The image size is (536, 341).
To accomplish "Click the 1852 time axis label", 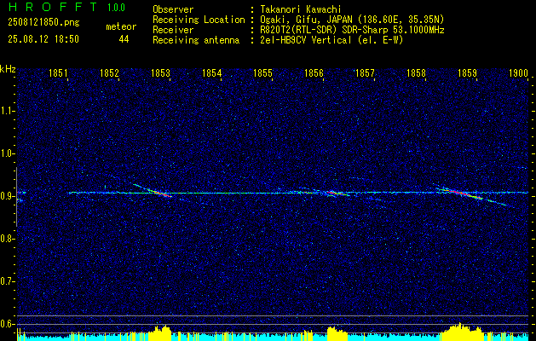I will point(109,73).
